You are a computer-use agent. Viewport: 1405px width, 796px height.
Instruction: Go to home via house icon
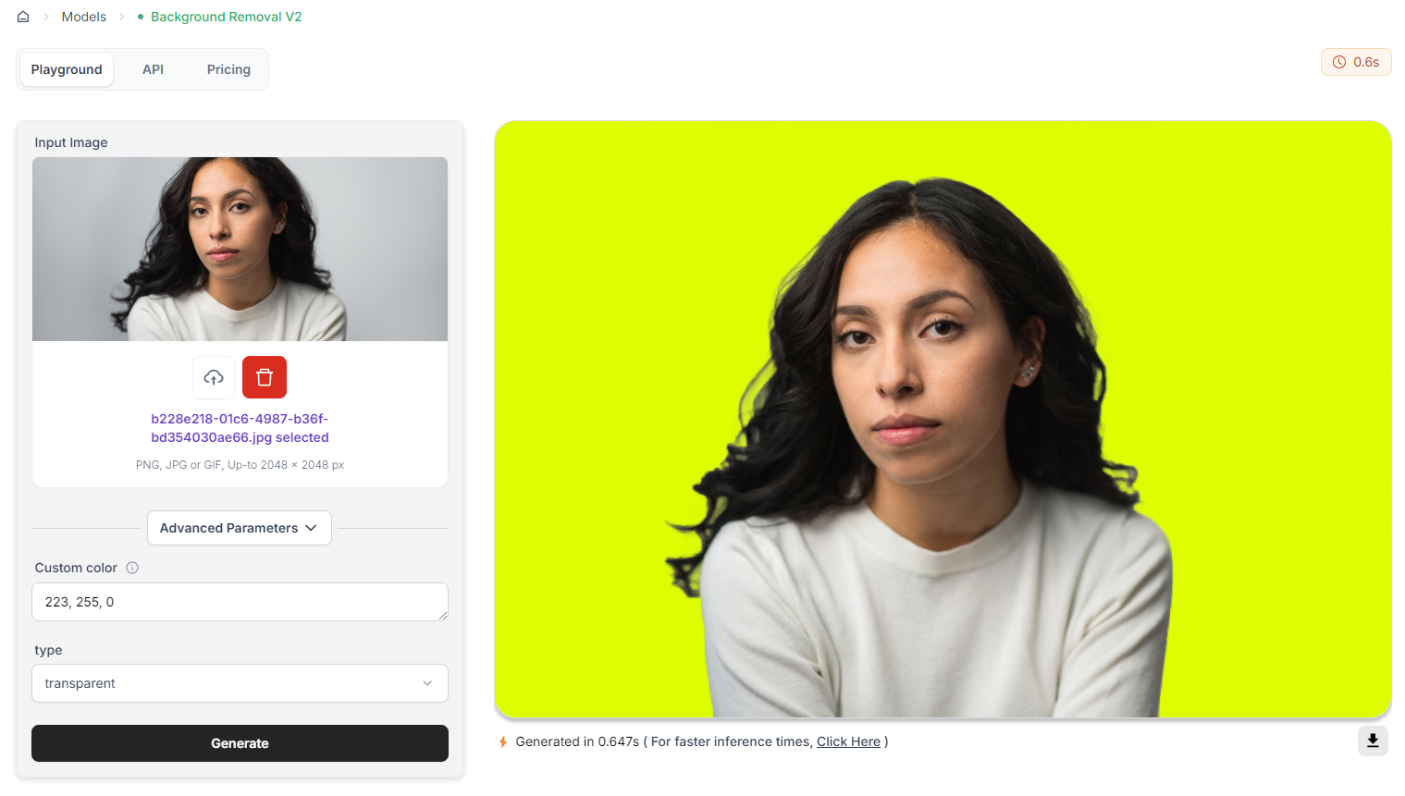tap(23, 17)
